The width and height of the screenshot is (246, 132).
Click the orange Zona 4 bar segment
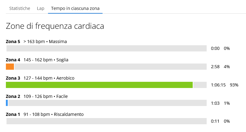point(10,67)
